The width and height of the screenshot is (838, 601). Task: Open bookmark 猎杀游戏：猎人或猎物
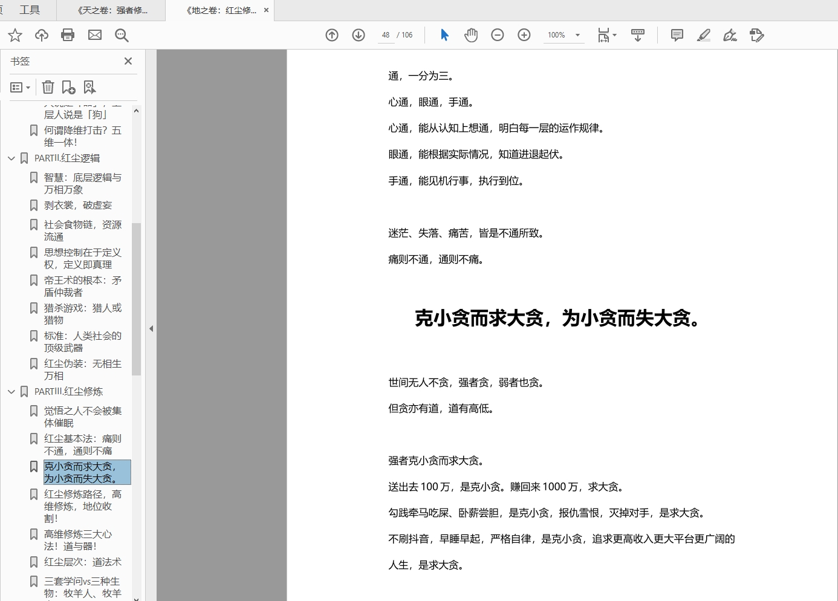82,314
